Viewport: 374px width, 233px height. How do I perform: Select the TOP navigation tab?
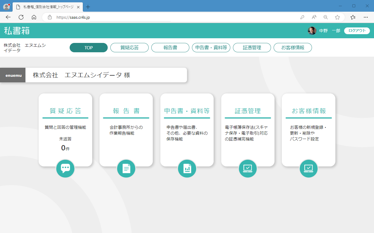click(x=89, y=48)
